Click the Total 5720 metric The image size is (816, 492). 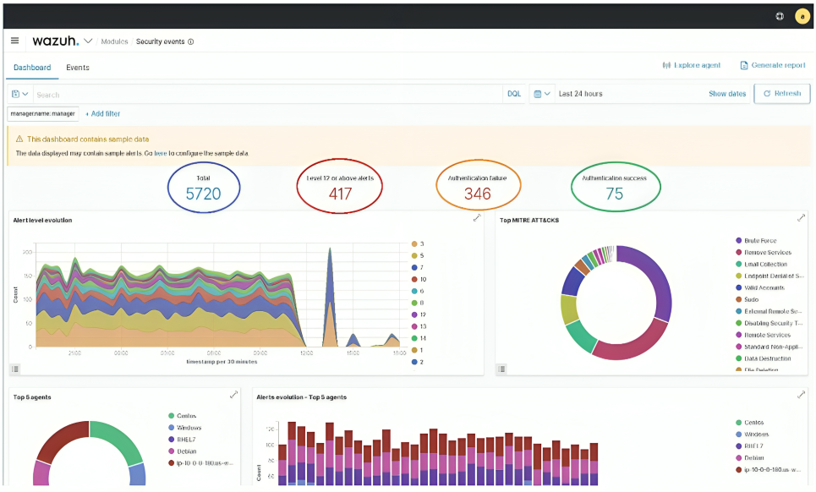(x=204, y=189)
